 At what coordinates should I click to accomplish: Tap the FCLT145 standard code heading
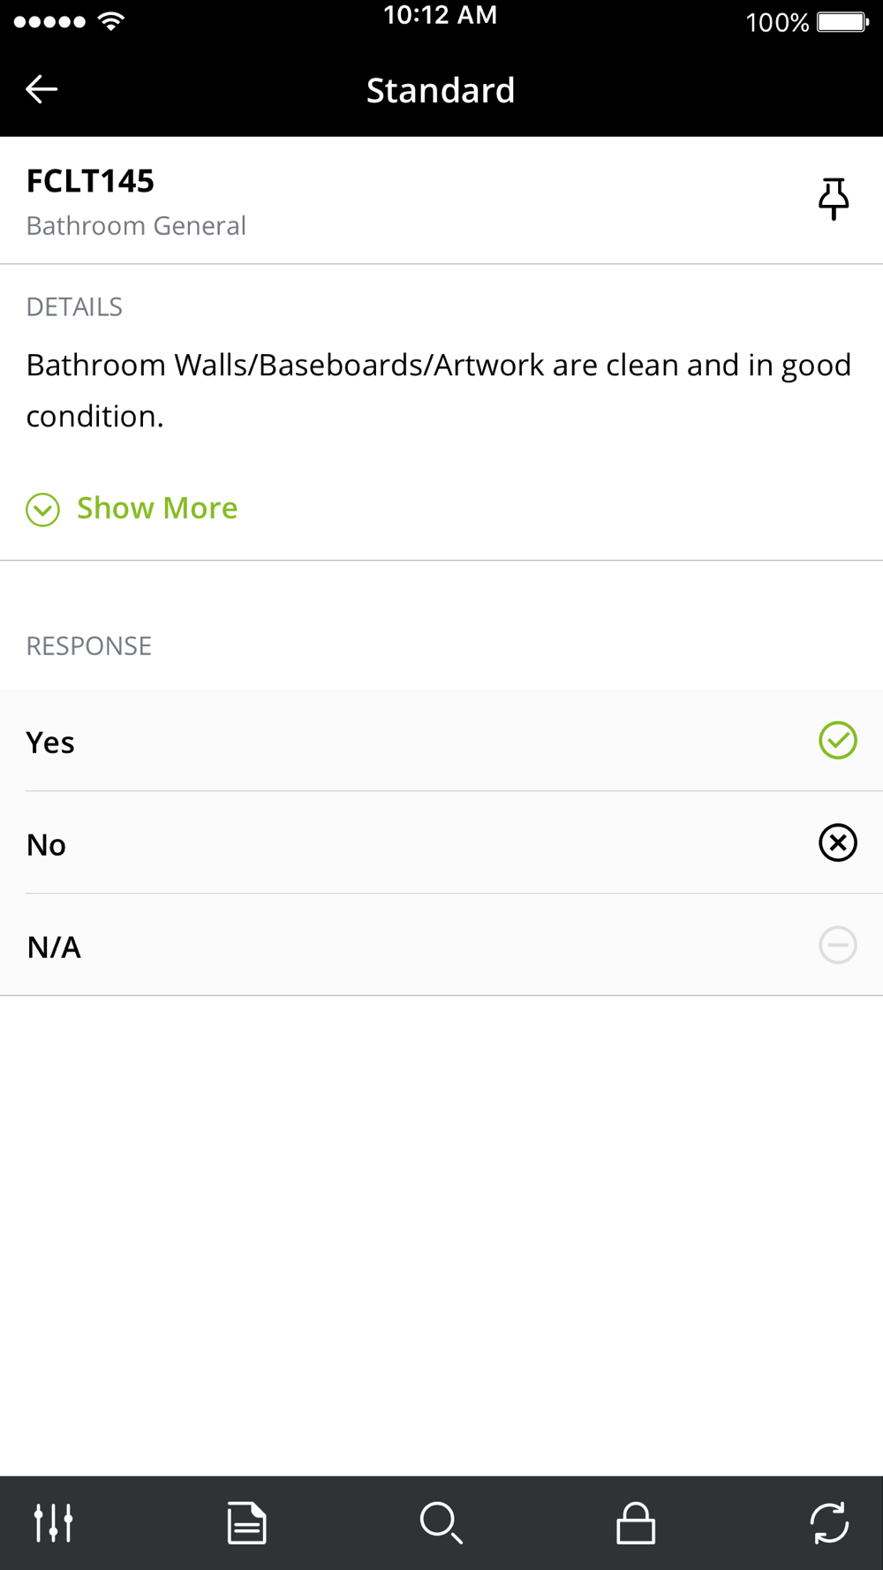(x=90, y=181)
